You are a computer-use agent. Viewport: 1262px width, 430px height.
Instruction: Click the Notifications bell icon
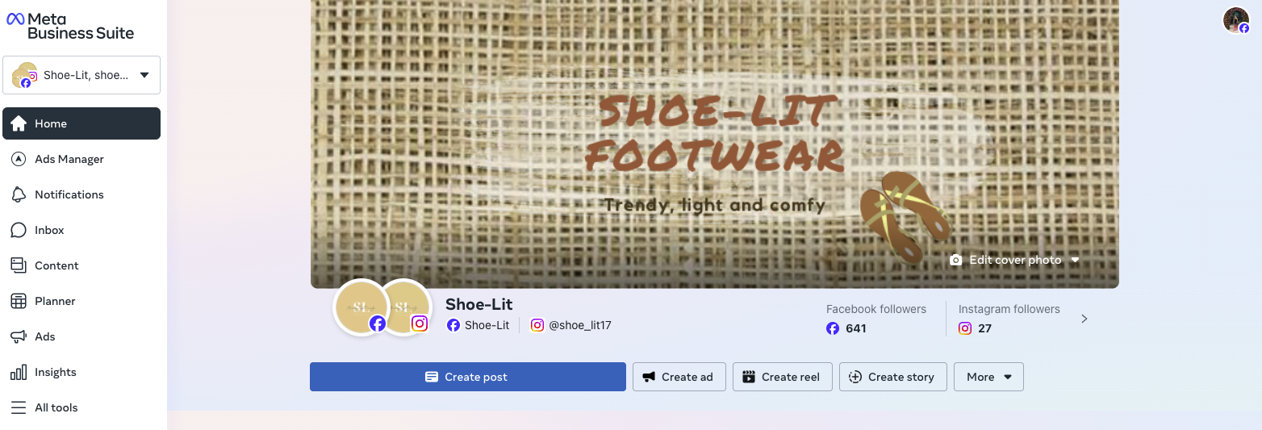point(19,194)
